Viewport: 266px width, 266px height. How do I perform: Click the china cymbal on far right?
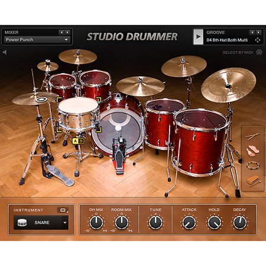229,85
